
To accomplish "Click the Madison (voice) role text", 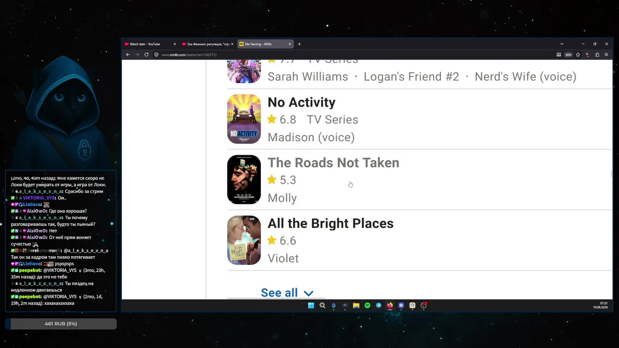I will click(x=311, y=137).
